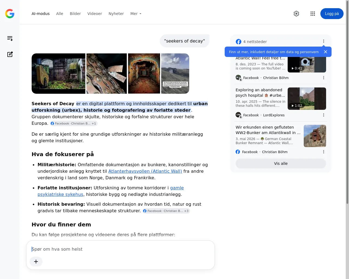This screenshot has height=279, width=349.
Task: Click the decayed corridor tunnel image
Action: coord(144,74)
